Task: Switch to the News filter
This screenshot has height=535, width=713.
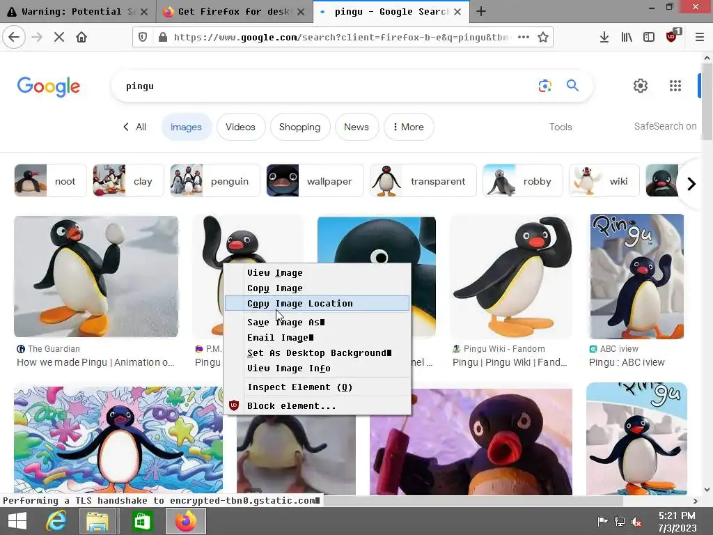Action: [356, 127]
